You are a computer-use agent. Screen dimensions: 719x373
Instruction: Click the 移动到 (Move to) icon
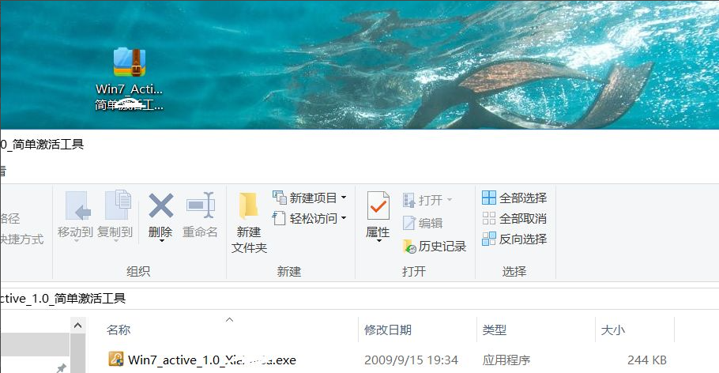[77, 205]
